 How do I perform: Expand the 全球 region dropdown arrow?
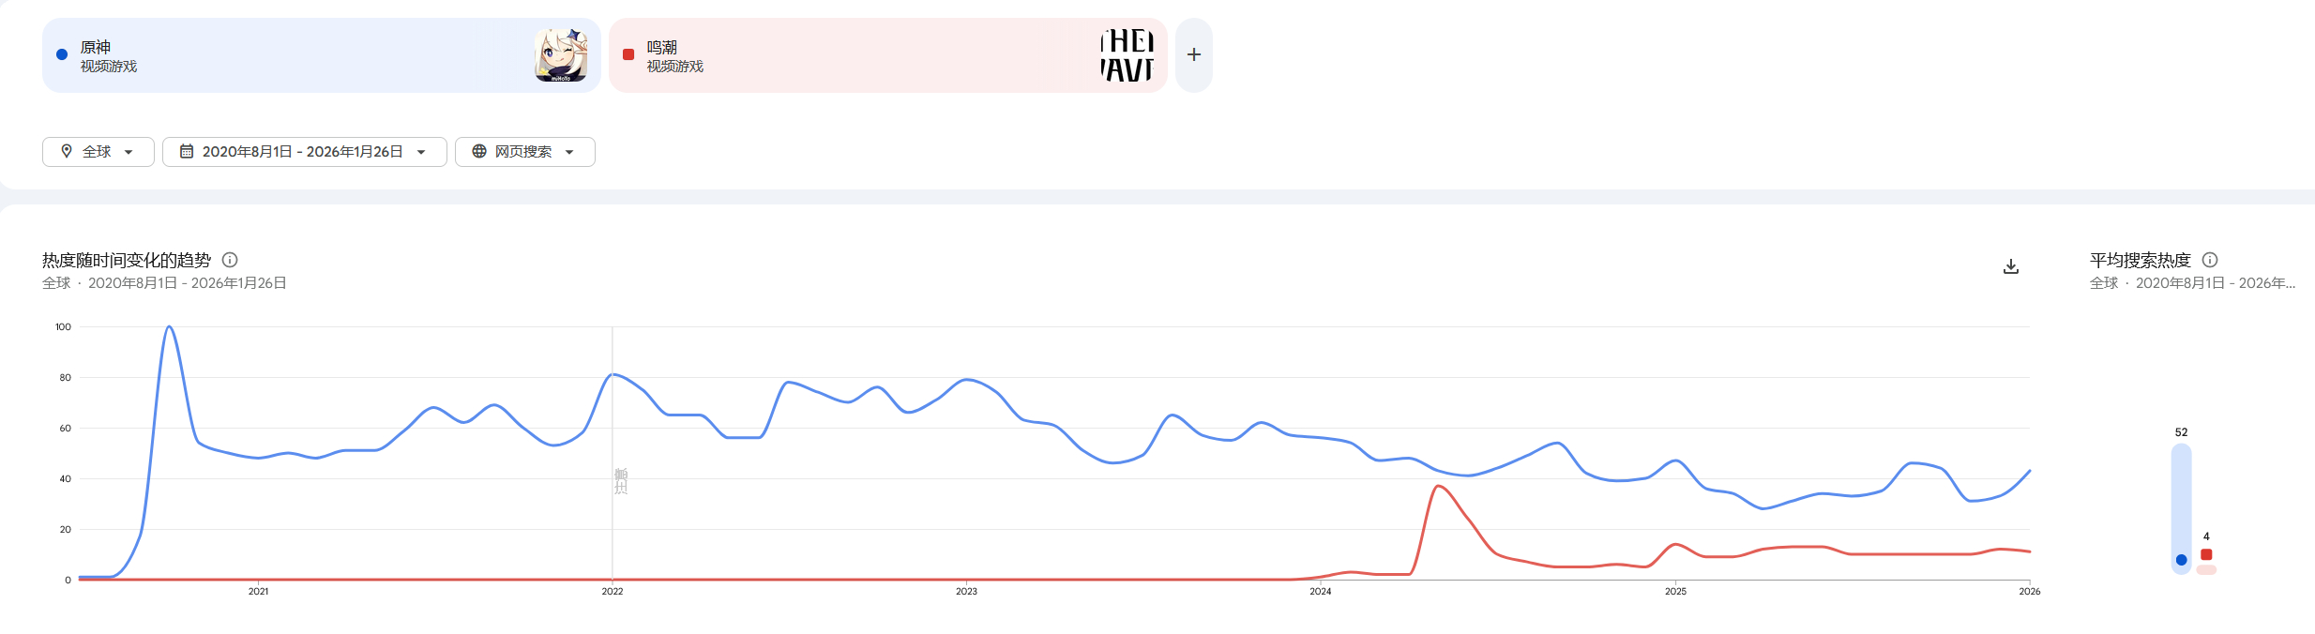pyautogui.click(x=129, y=152)
